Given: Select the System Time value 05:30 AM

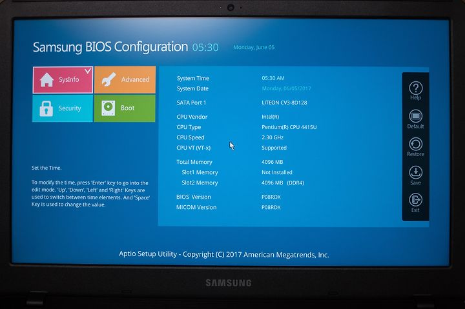Looking at the screenshot, I should 273,78.
